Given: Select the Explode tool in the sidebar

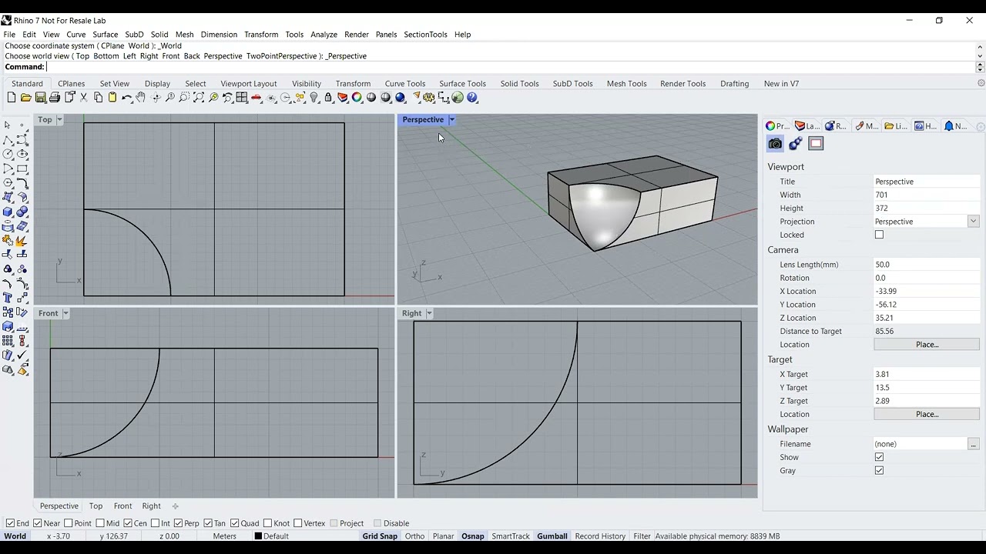Looking at the screenshot, I should 22,240.
